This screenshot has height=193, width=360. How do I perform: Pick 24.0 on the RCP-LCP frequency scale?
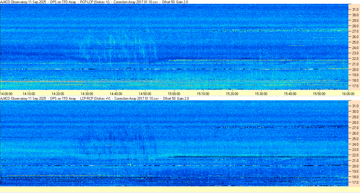click(x=355, y=48)
